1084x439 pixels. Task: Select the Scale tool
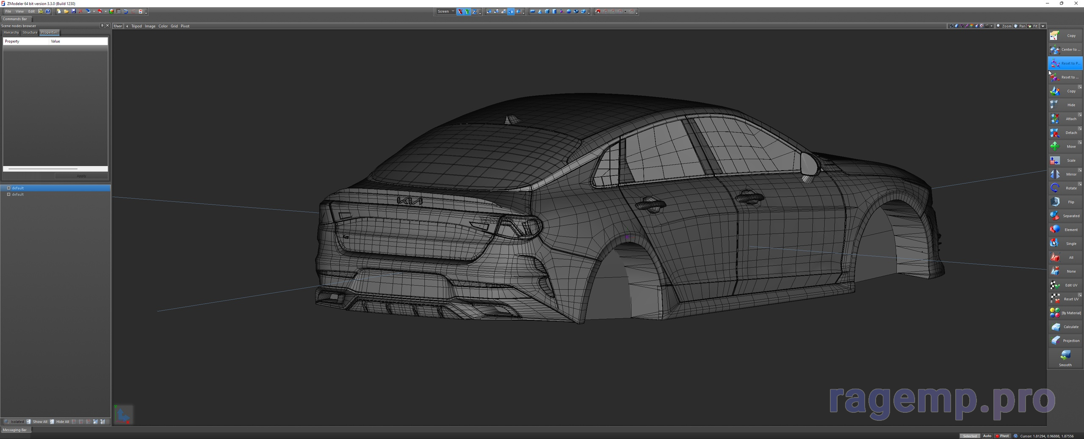point(1065,160)
